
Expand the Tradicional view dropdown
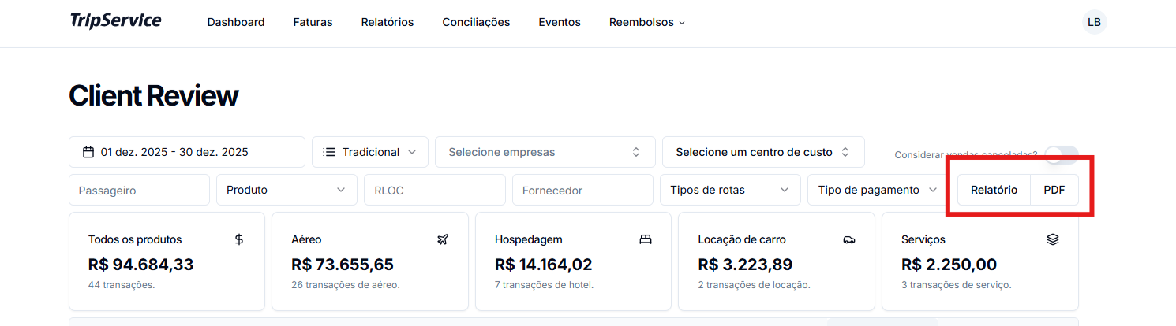click(369, 152)
